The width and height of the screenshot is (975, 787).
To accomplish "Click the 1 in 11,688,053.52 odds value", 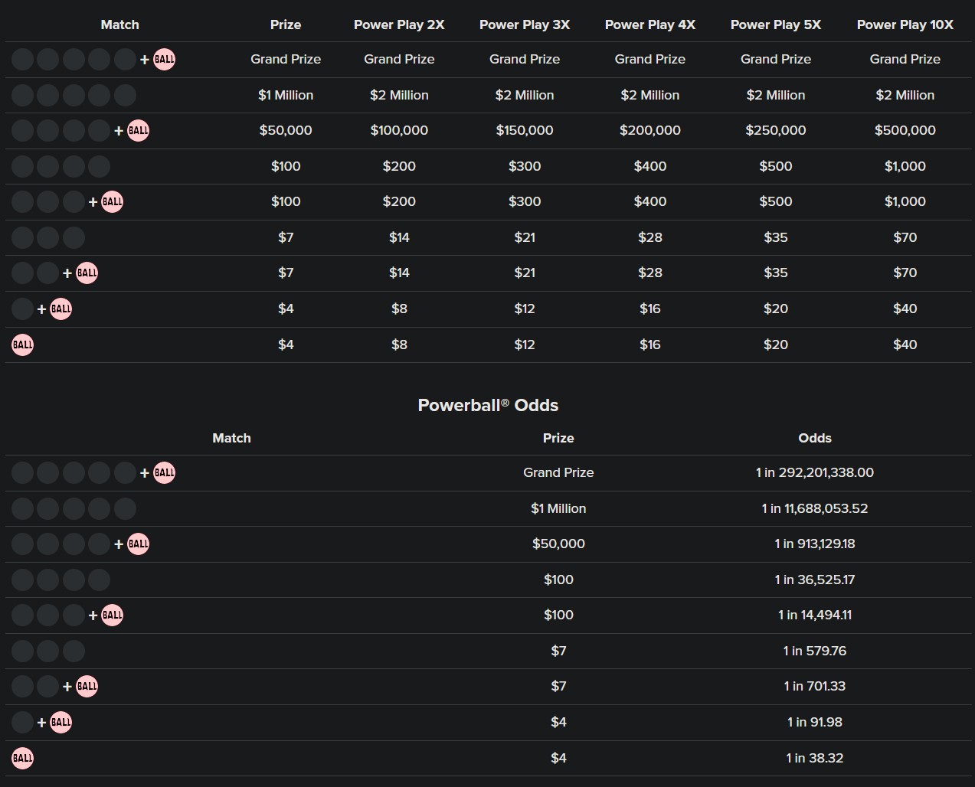I will [815, 508].
